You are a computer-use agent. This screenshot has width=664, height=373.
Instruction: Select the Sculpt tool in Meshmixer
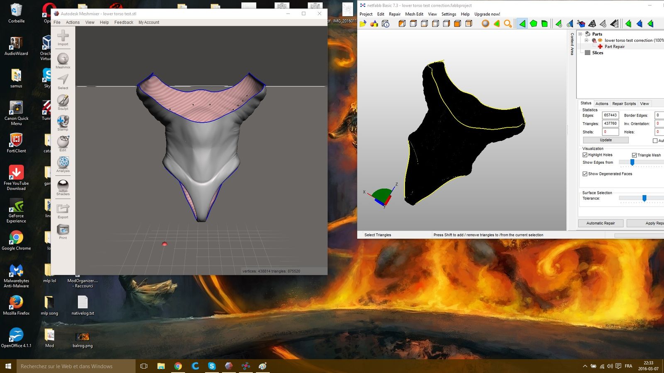[x=63, y=102]
